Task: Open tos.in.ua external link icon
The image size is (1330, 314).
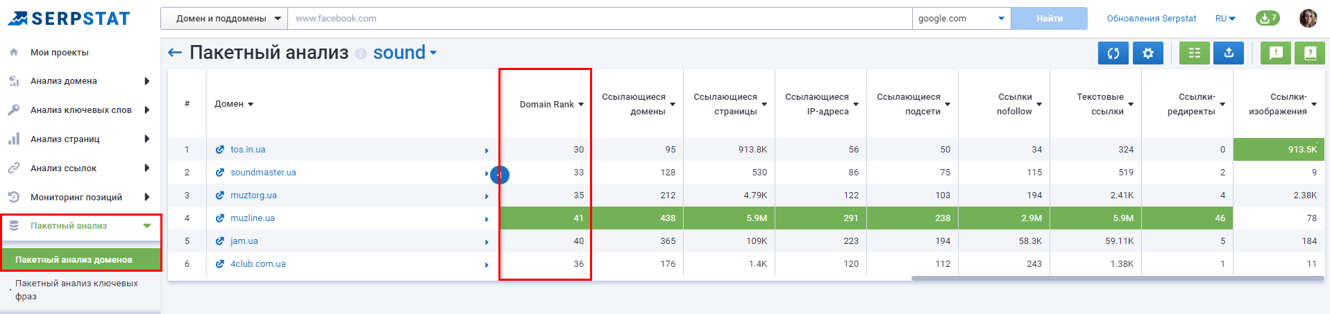Action: click(x=220, y=149)
